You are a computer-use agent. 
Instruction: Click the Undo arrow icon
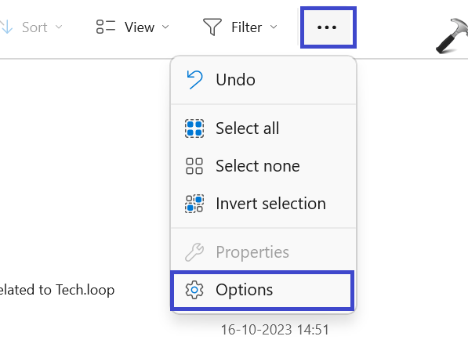[x=194, y=80]
